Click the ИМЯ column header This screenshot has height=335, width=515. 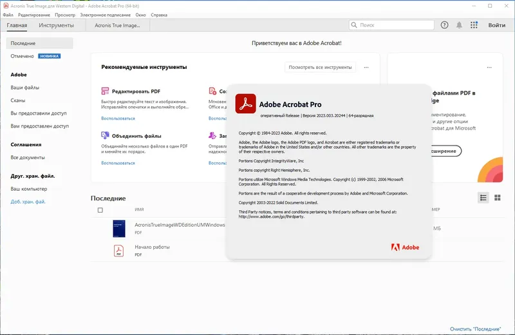point(139,209)
